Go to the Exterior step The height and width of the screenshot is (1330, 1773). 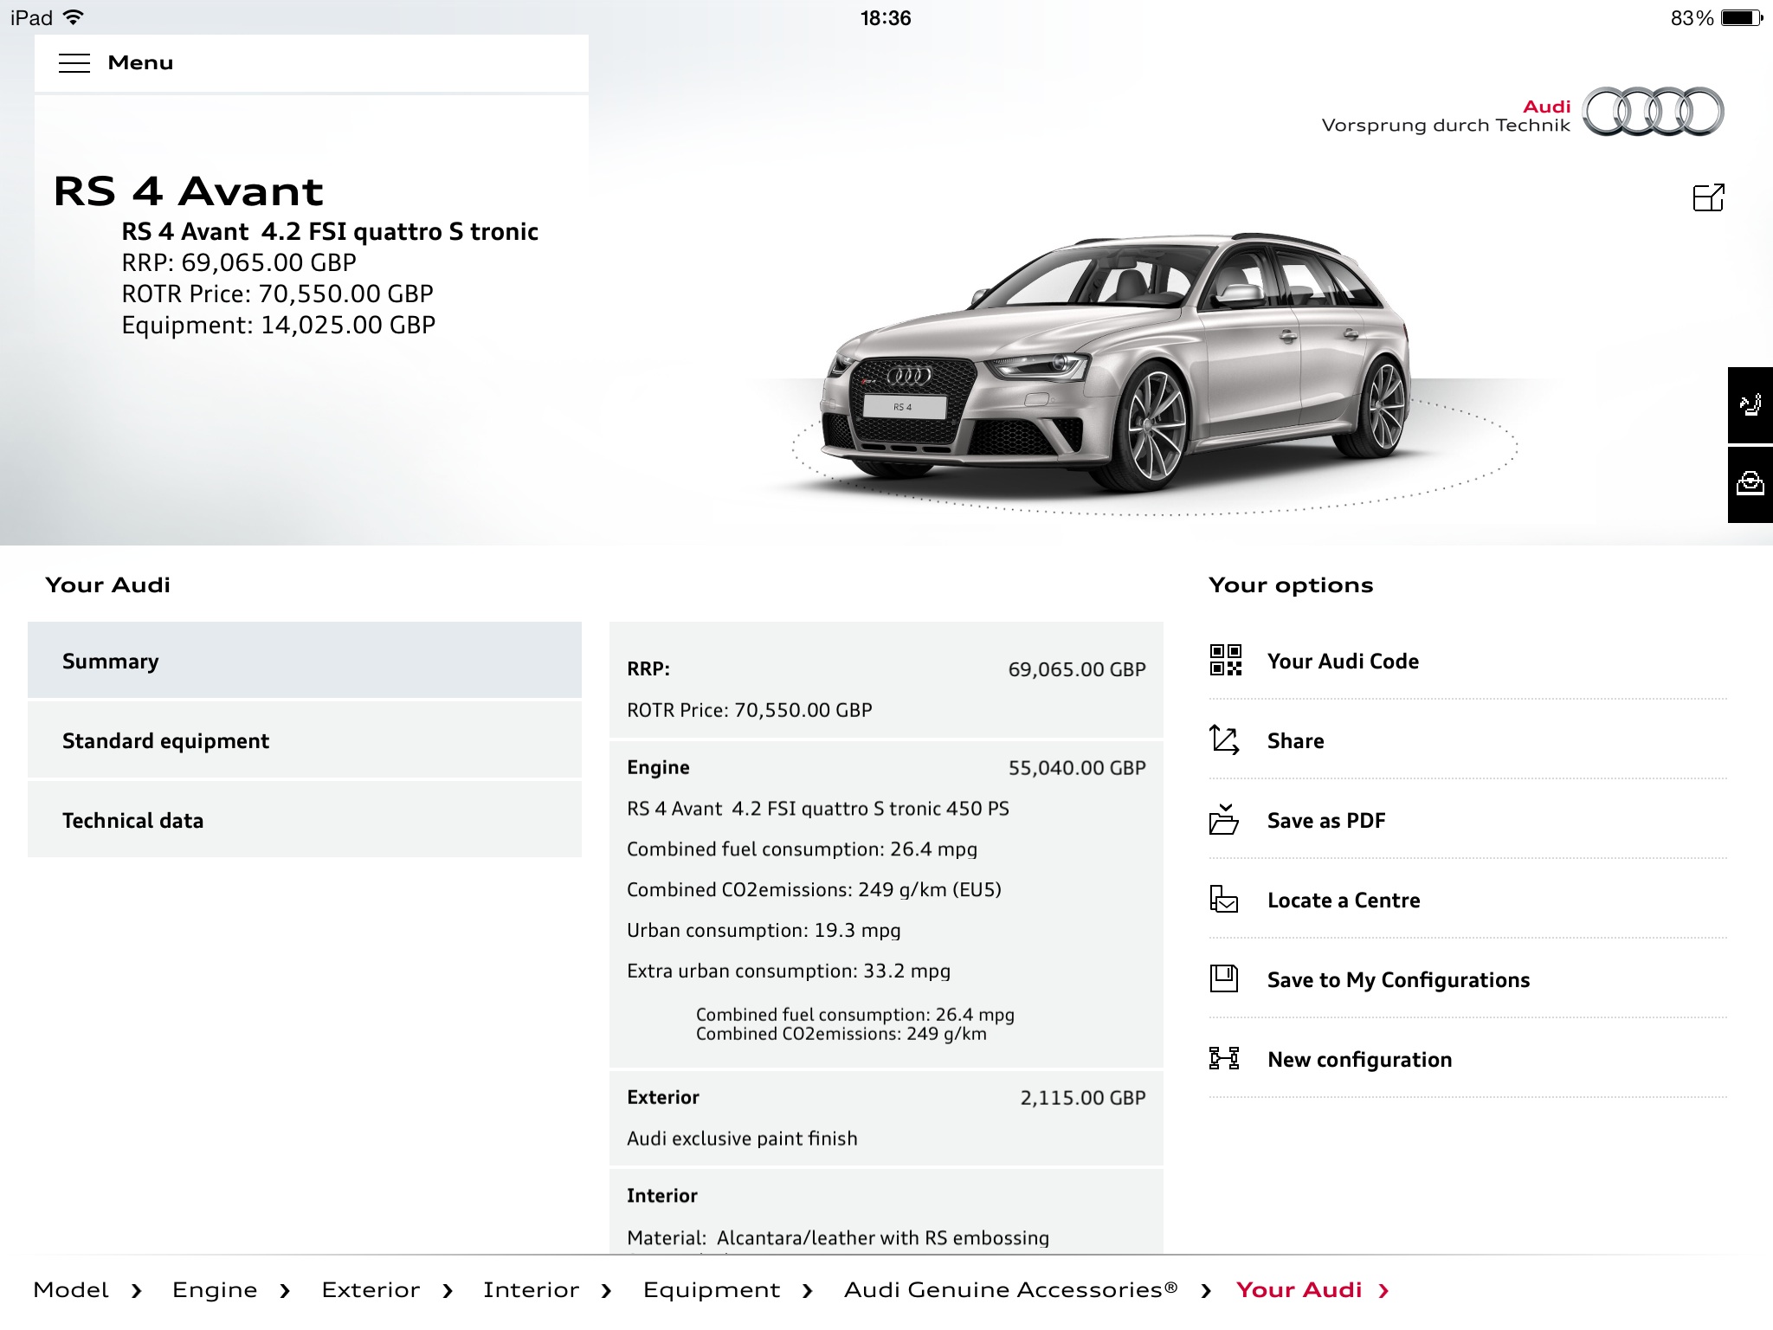(x=371, y=1290)
